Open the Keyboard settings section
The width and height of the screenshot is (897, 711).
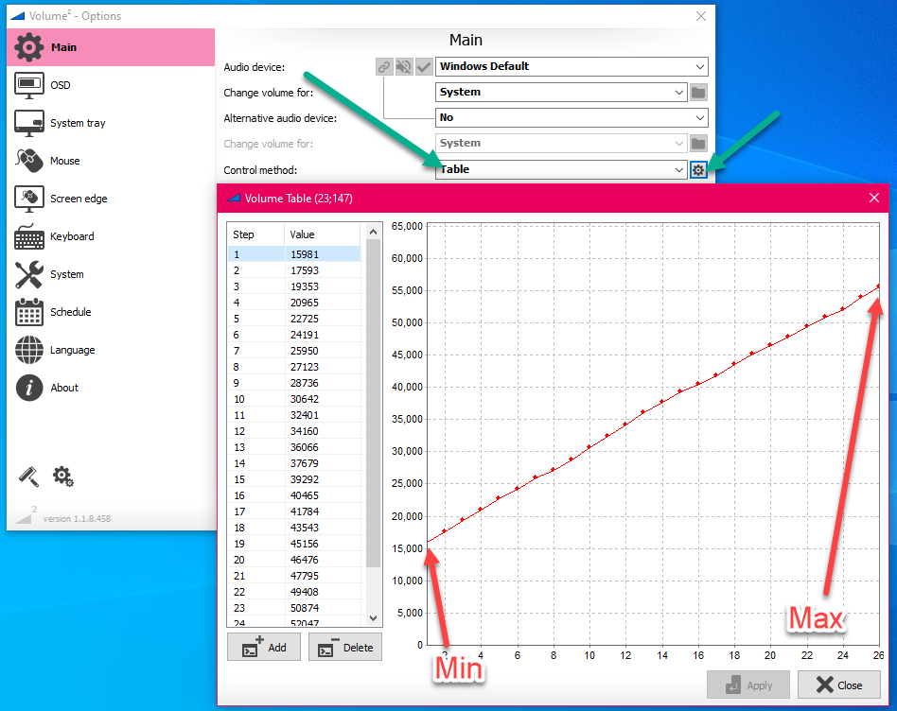point(111,236)
